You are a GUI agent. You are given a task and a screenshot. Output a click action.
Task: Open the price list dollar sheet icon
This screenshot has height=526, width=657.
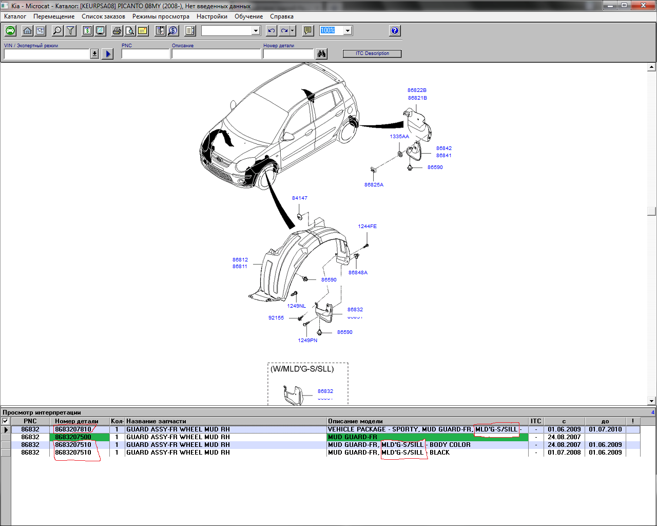tap(87, 31)
